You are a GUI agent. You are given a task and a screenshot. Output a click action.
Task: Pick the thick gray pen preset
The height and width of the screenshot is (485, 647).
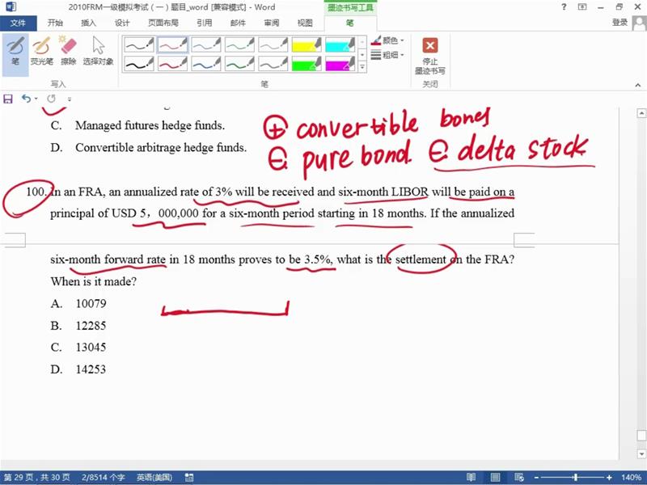click(273, 64)
